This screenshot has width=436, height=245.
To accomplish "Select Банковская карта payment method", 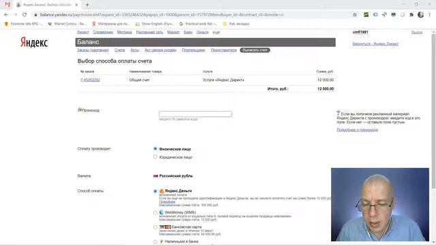I will [x=155, y=227].
